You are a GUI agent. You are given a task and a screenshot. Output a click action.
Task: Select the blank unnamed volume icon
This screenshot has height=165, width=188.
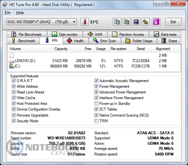[12, 55]
